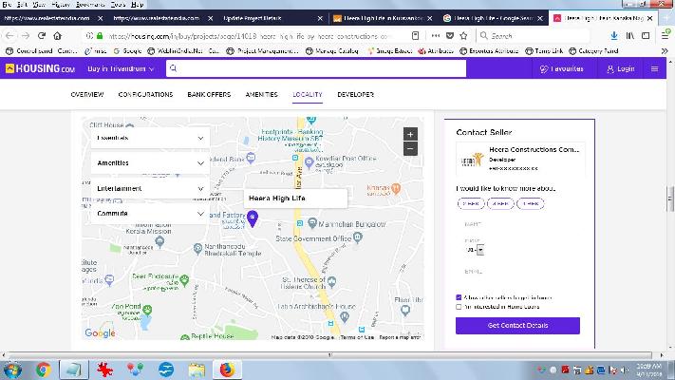Go to the Developer section tab
Image resolution: width=675 pixels, height=380 pixels.
pyautogui.click(x=356, y=94)
